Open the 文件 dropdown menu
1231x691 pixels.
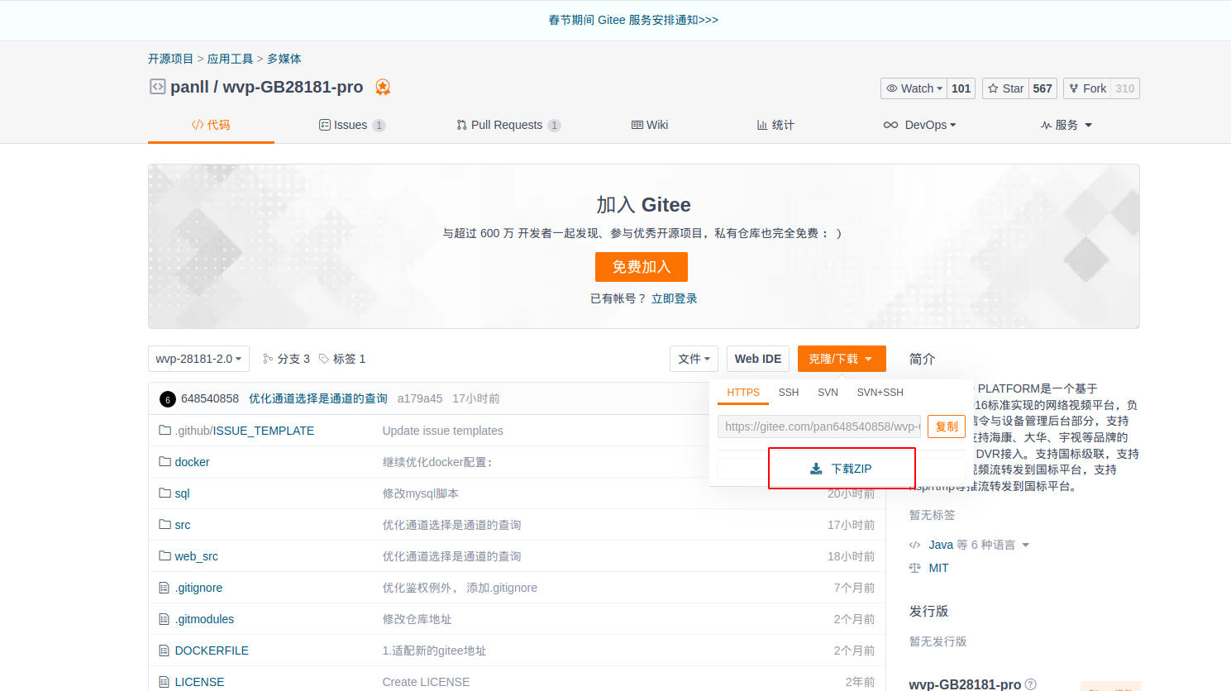(694, 359)
